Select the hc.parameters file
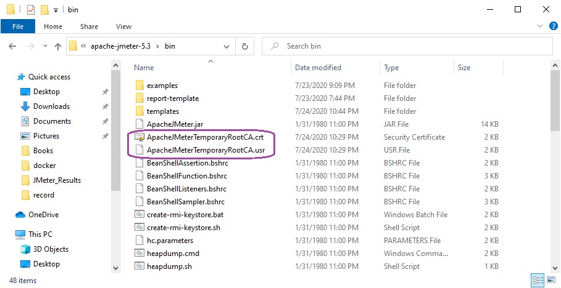561x288 pixels. (170, 241)
